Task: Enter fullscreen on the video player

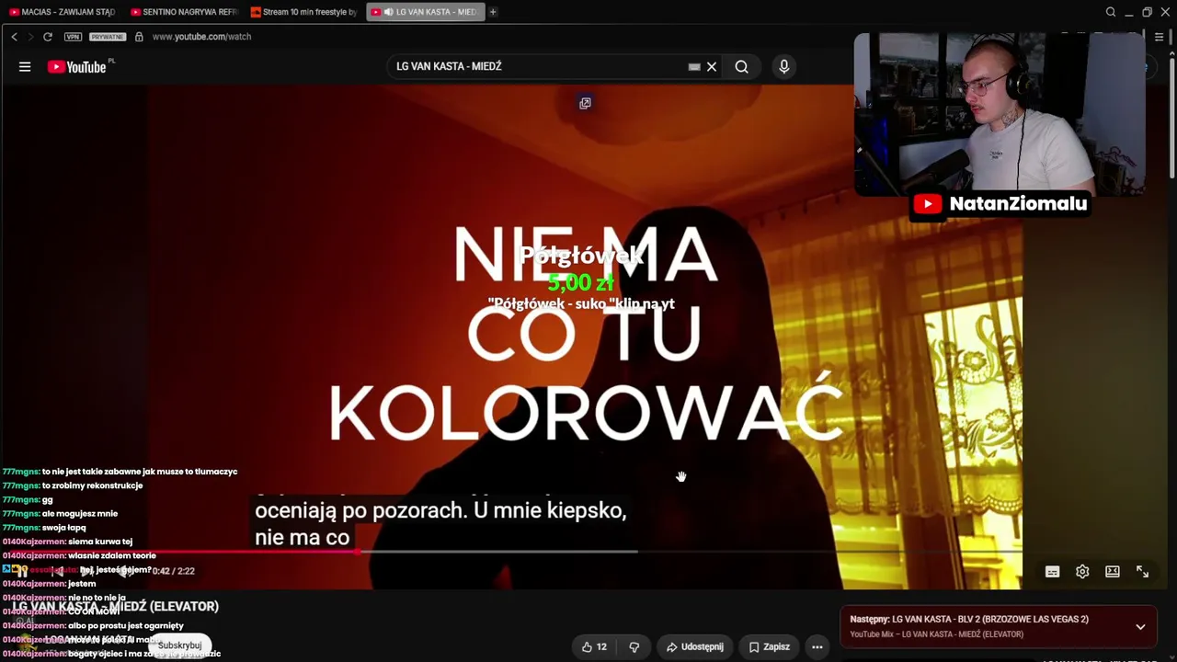Action: coord(1142,572)
